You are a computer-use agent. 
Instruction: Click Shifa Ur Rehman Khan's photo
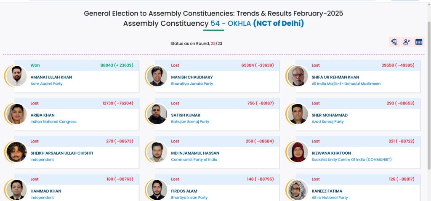click(298, 76)
